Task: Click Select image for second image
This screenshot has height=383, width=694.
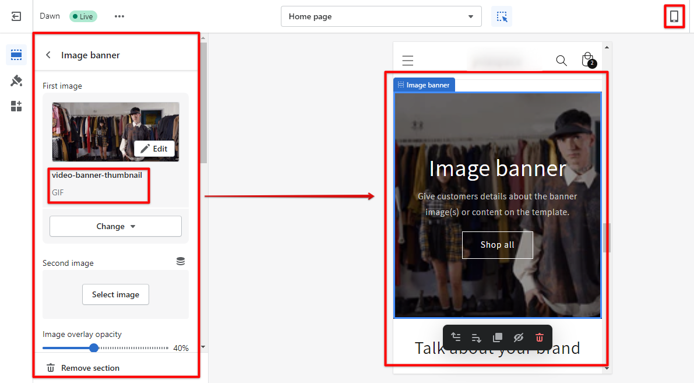Action: pyautogui.click(x=115, y=294)
